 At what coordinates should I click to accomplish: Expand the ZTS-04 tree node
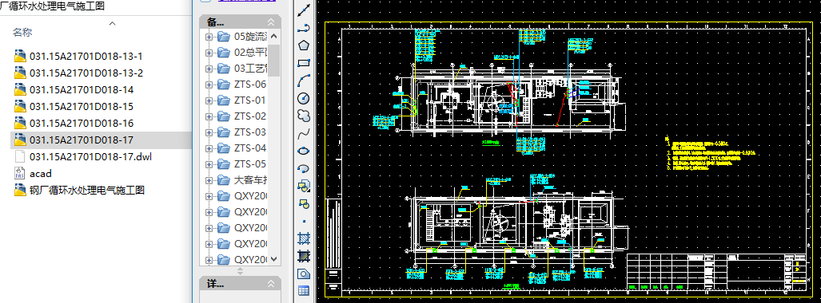click(x=209, y=148)
